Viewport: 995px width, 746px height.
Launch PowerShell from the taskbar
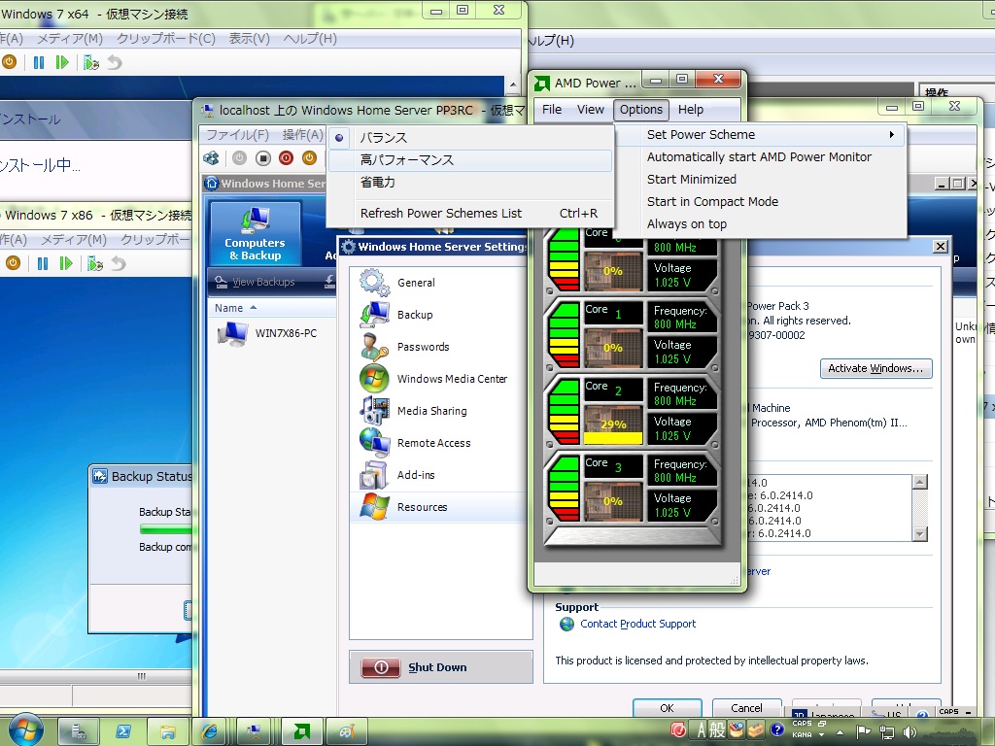click(x=123, y=732)
